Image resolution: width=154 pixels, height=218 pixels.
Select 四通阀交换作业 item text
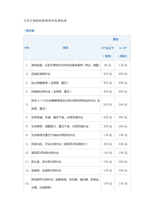click(52, 92)
